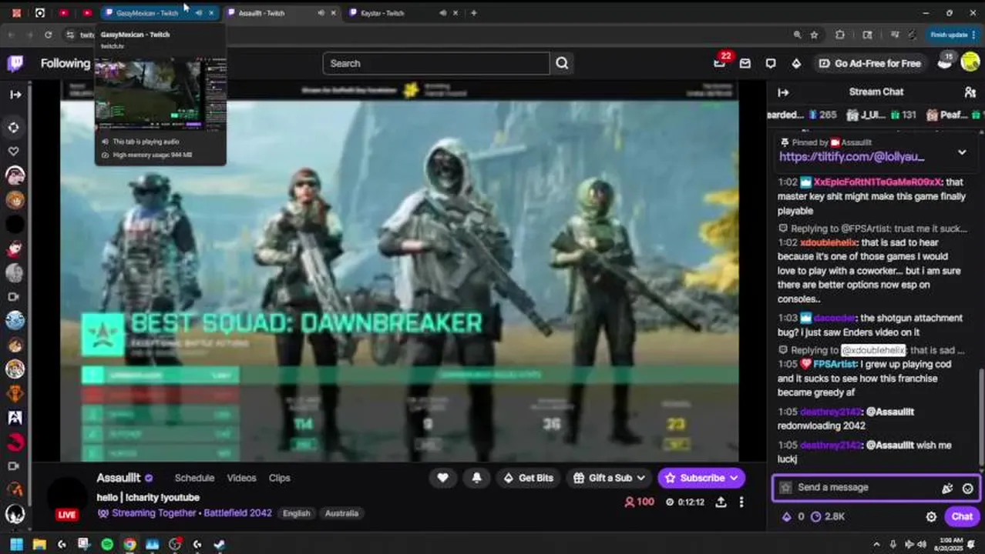Click the search magnifier button
Image resolution: width=985 pixels, height=554 pixels.
(x=562, y=63)
